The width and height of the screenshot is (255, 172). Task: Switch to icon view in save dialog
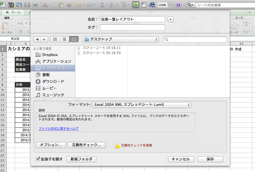[55, 39]
